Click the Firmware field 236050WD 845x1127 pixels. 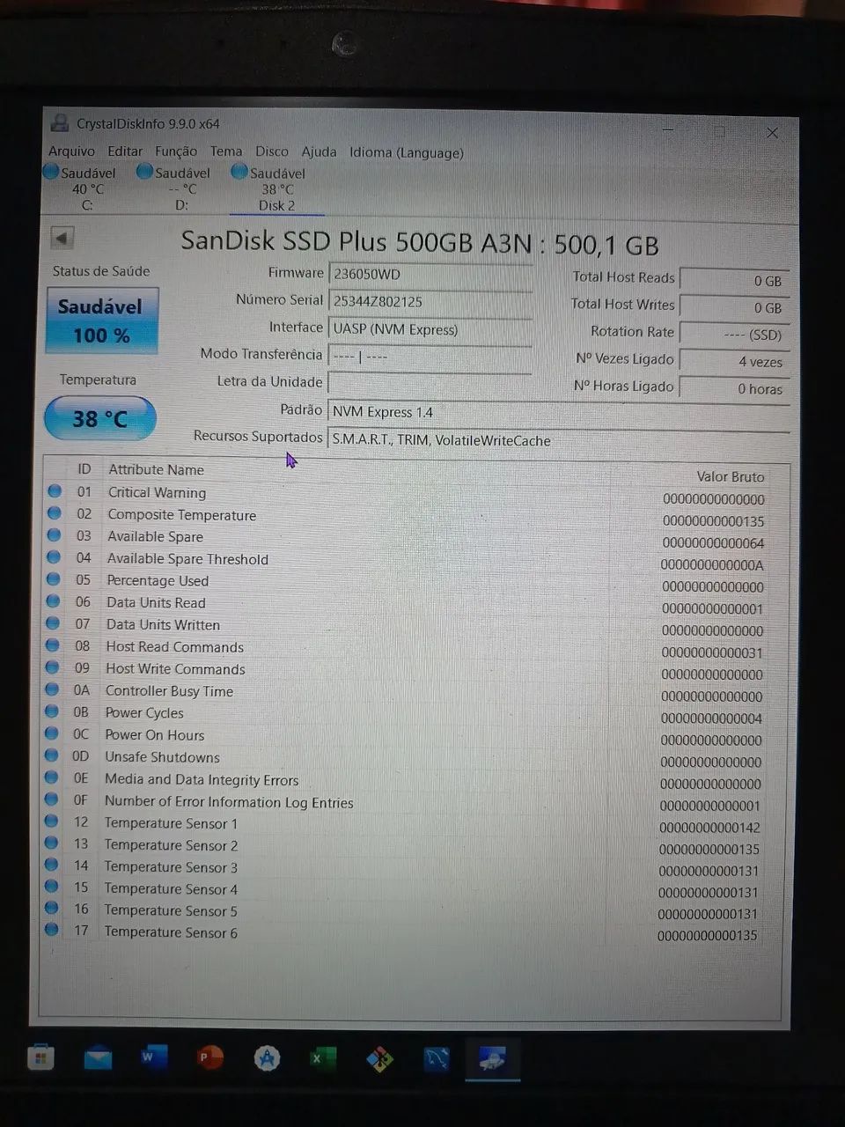430,274
